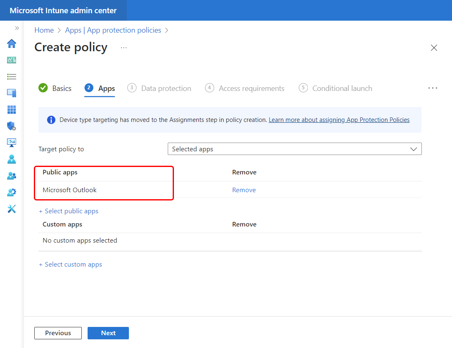Switch to the Basics step
The image size is (452, 348).
[x=62, y=88]
